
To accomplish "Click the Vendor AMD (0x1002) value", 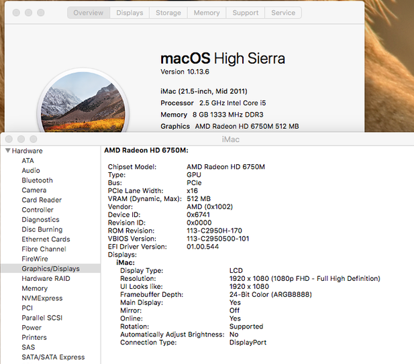I will click(x=209, y=206).
